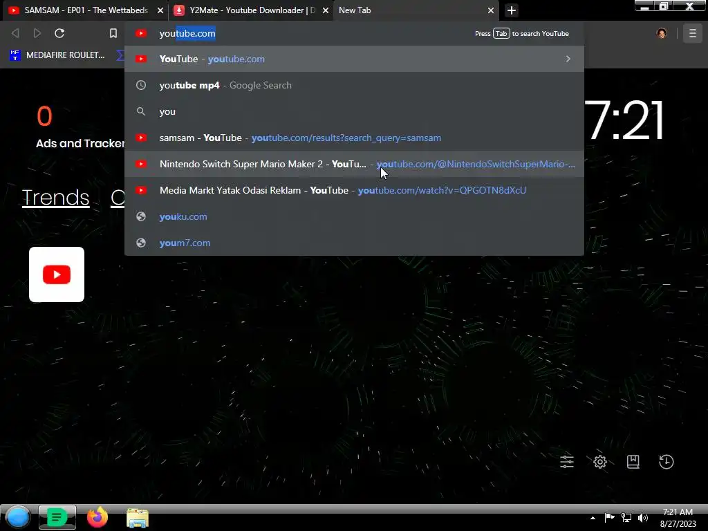Image resolution: width=708 pixels, height=531 pixels.
Task: Show hidden tray icons arrow
Action: [593, 518]
